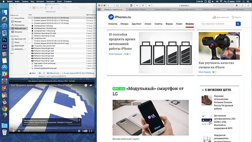
Task: Eject the WININSTA volume in Finder sidebar
Action: (x=26, y=49)
